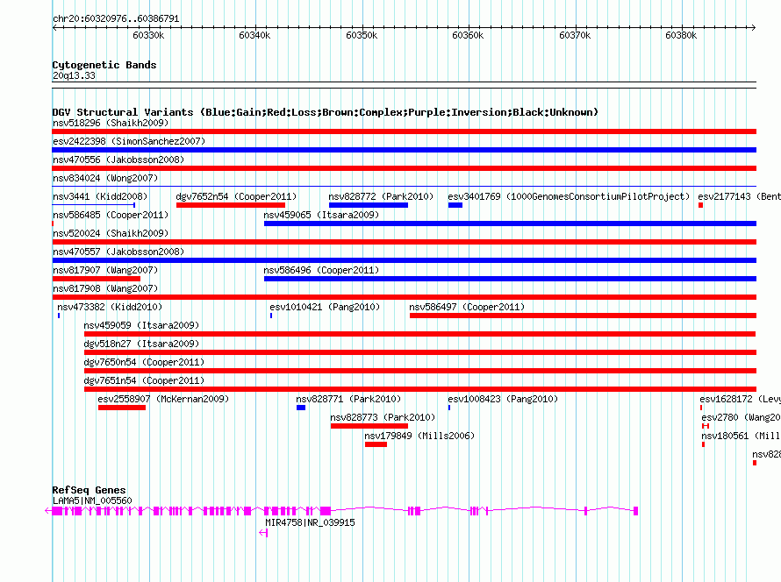Viewport: 781px width, 582px height.
Task: Open variant esv2422398 (SimonSanchez2007)
Action: pyautogui.click(x=129, y=141)
